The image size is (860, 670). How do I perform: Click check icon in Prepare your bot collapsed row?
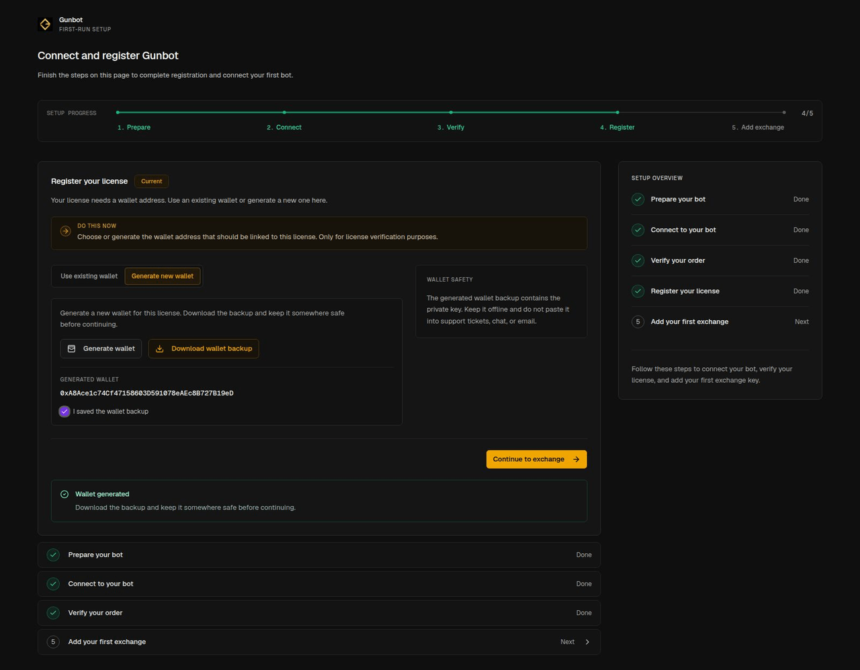coord(53,555)
